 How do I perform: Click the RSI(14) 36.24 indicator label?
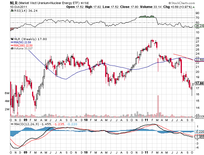(x=26, y=11)
